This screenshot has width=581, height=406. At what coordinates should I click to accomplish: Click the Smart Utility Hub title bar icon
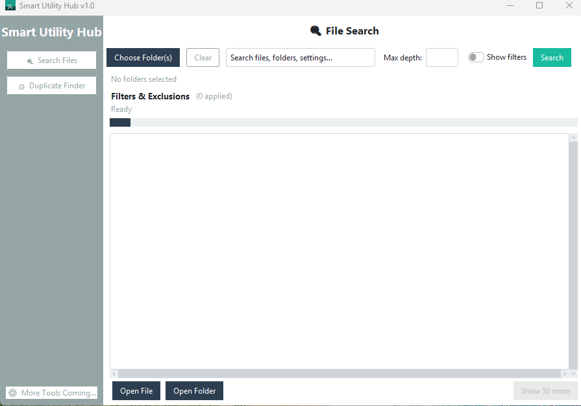point(10,6)
